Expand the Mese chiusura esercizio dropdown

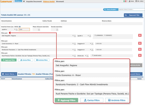pos(39,30)
